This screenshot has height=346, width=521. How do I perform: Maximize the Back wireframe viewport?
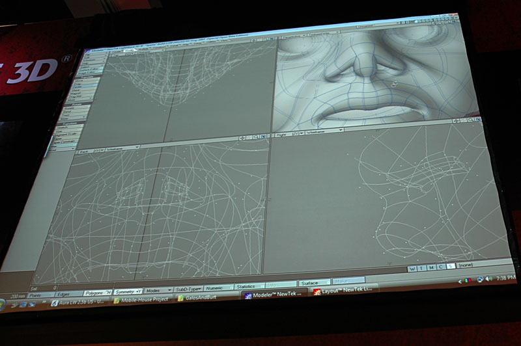pos(263,137)
